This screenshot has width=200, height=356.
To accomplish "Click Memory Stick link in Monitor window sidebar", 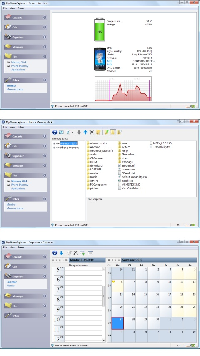I will pos(19,62).
